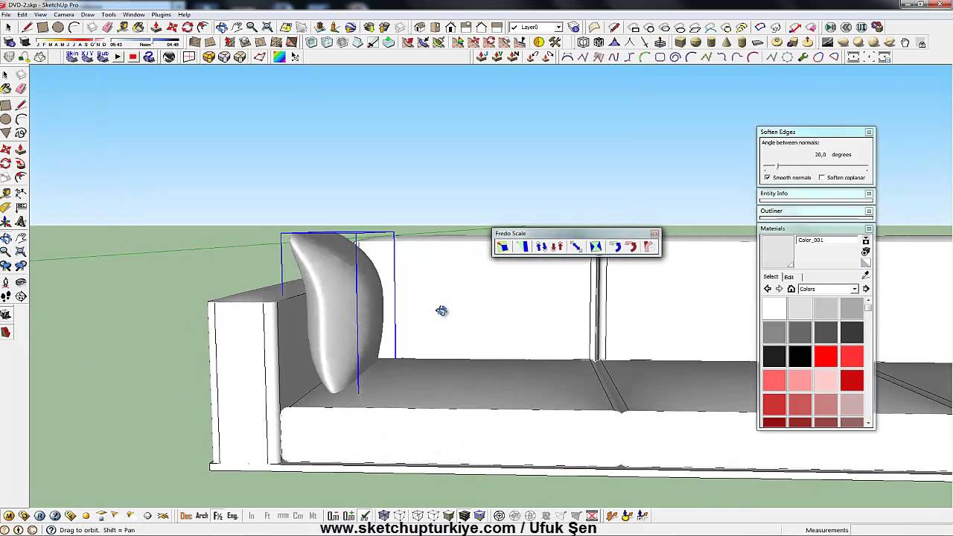Select the Zoom magnifier tool in top toolbar
Screen dimensions: 953x536
(252, 28)
